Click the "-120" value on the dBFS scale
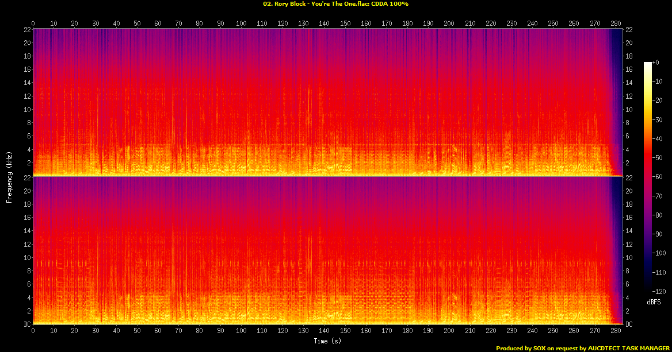 click(x=659, y=291)
